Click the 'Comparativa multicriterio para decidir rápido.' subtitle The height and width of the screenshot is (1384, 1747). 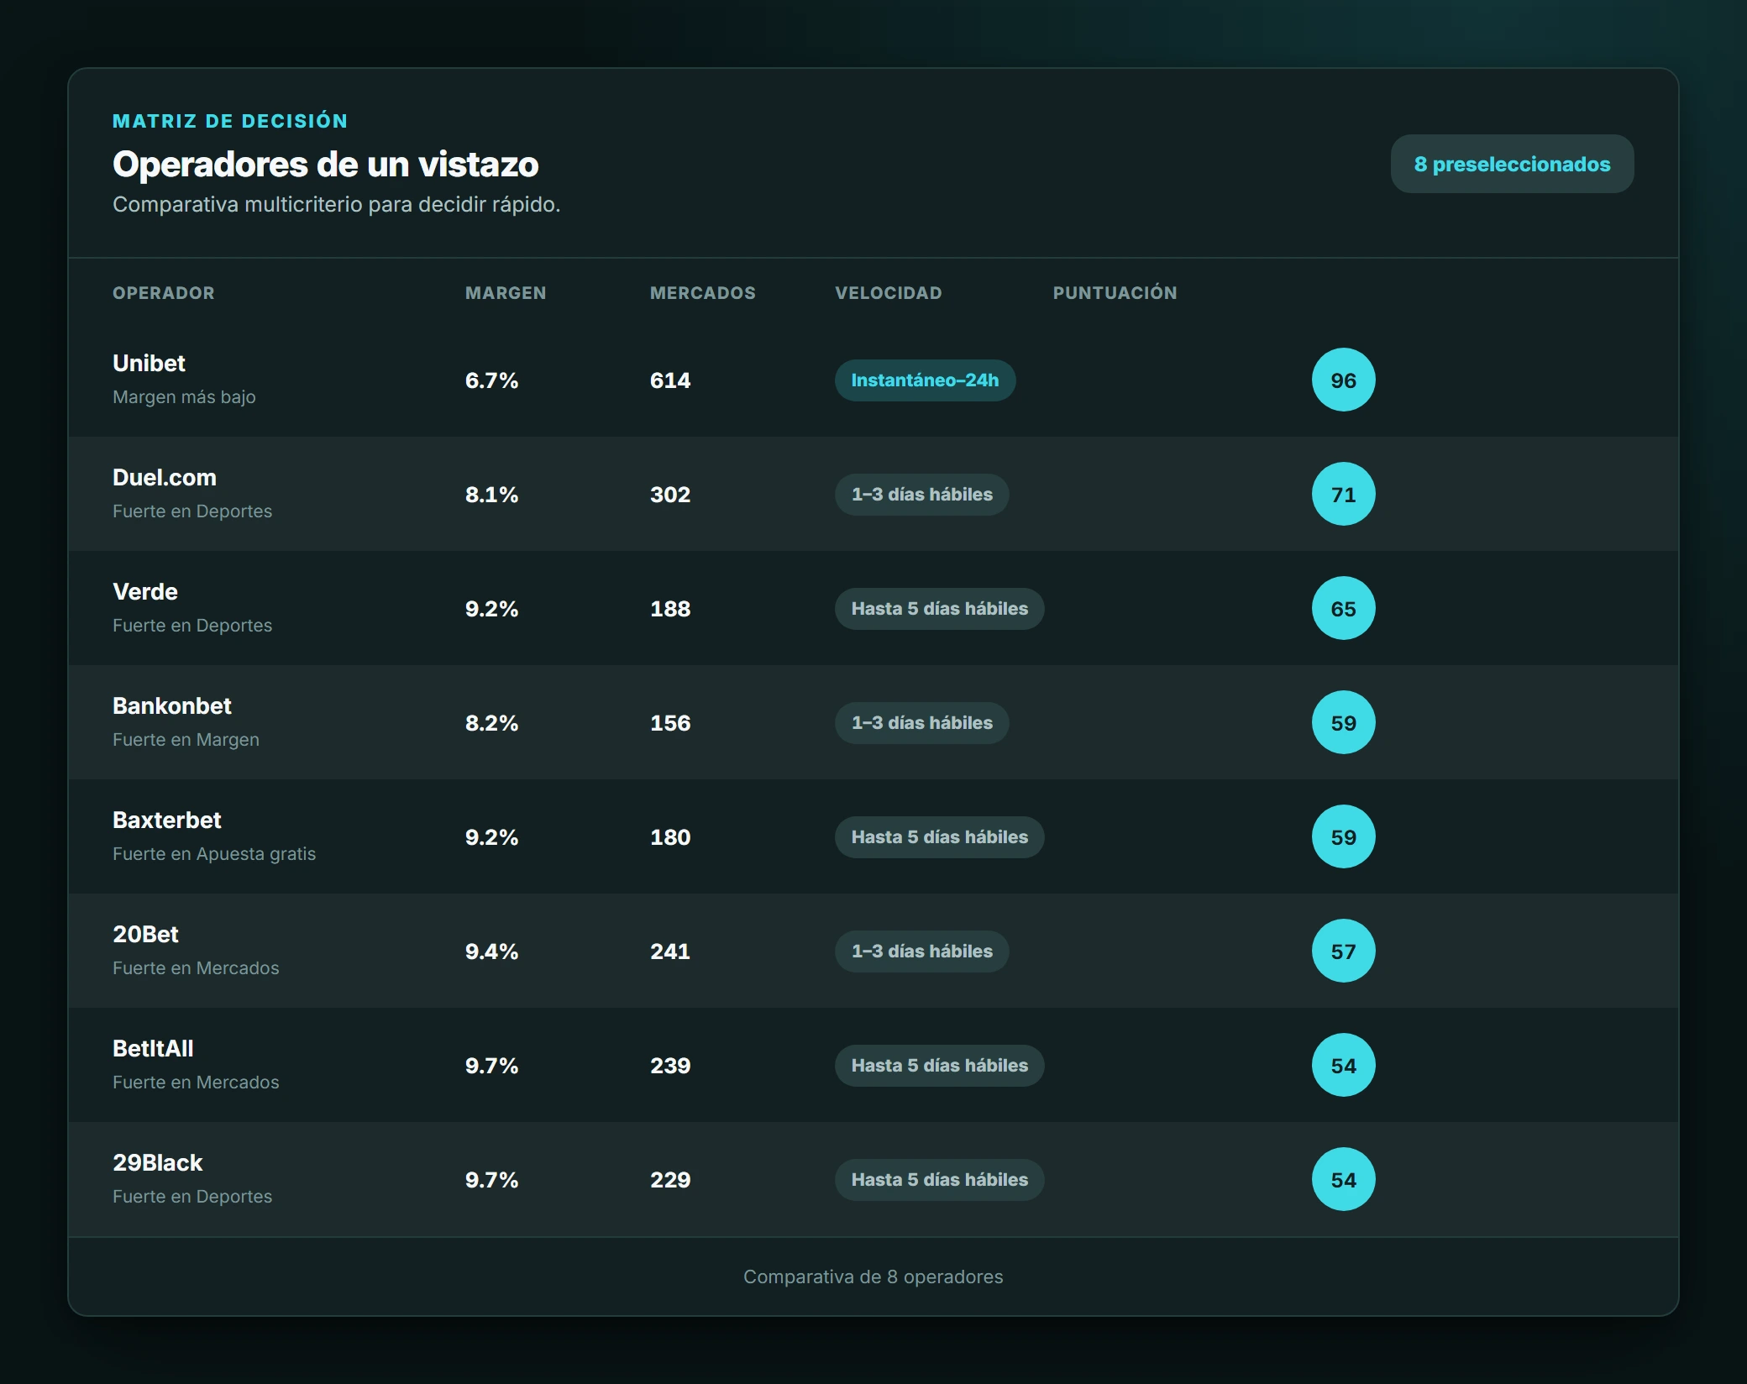coord(336,205)
